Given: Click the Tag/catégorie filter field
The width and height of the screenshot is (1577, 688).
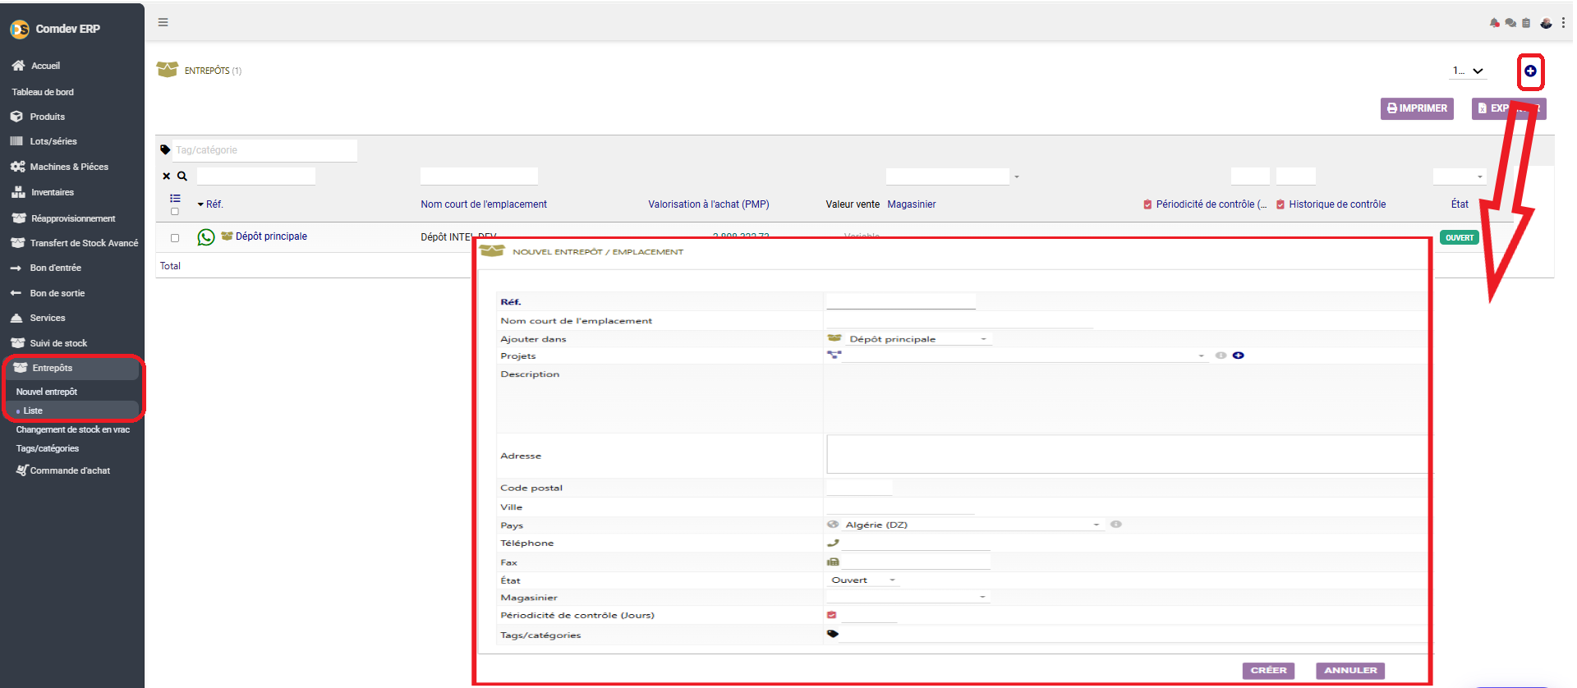Looking at the screenshot, I should 264,150.
